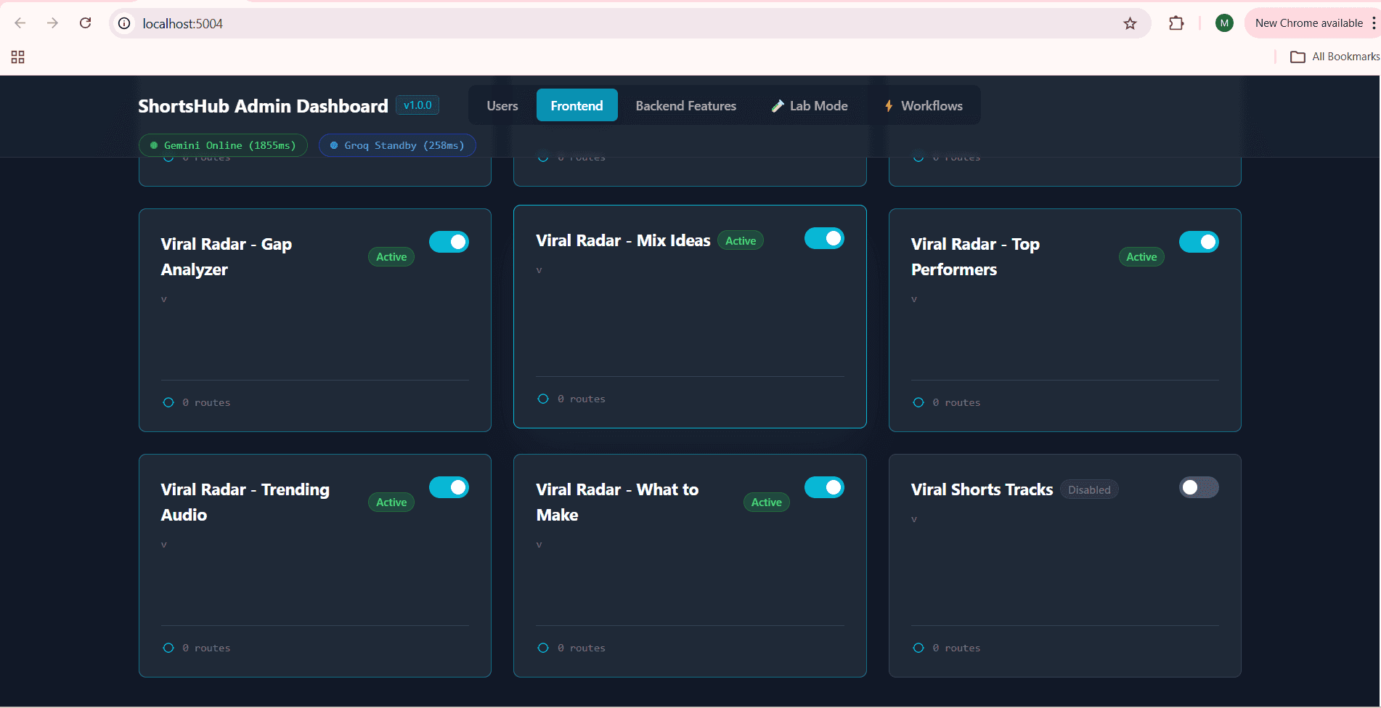Switch to the Backend Features tab
This screenshot has height=708, width=1381.
tap(685, 106)
